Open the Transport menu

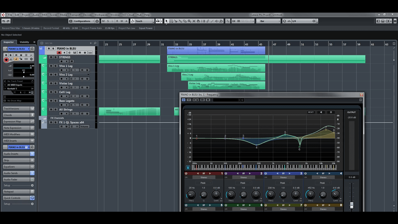(x=75, y=15)
